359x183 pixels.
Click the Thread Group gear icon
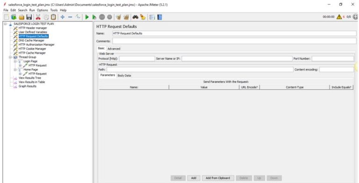tap(15, 57)
